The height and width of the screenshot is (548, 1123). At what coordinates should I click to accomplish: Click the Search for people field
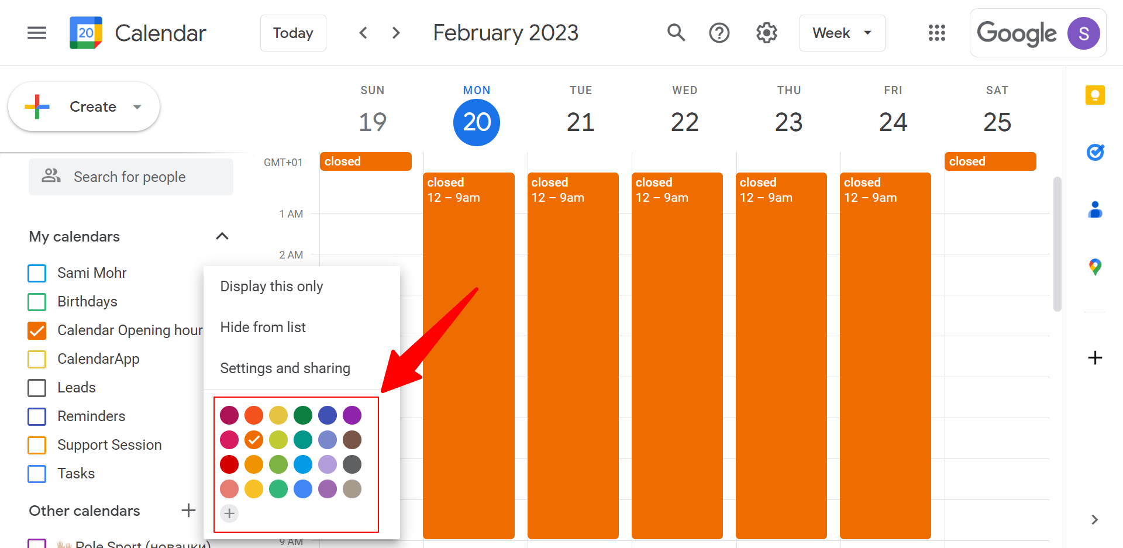[131, 177]
